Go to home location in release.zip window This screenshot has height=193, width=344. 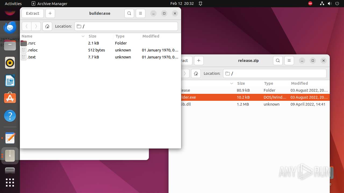point(196,73)
